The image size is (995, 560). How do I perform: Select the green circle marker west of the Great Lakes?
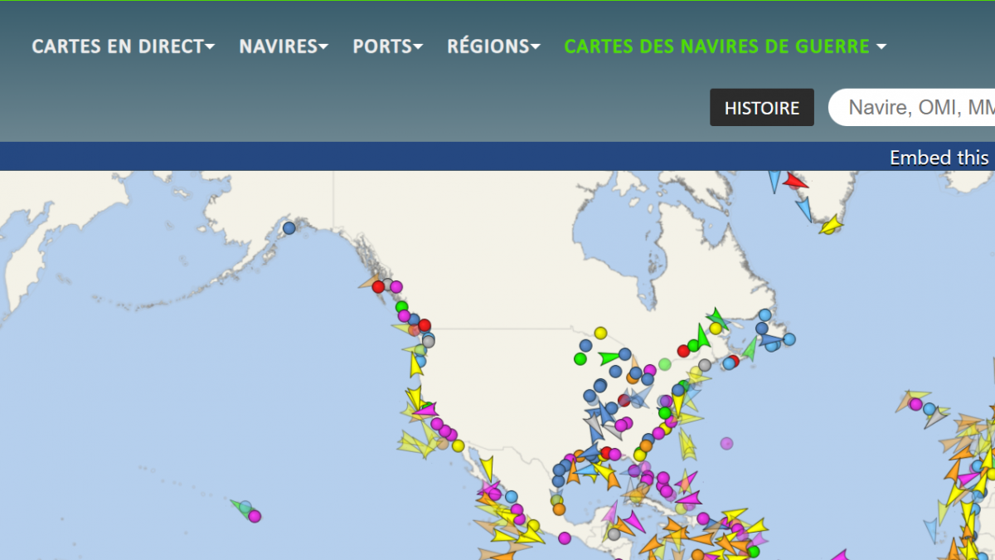[x=580, y=358]
